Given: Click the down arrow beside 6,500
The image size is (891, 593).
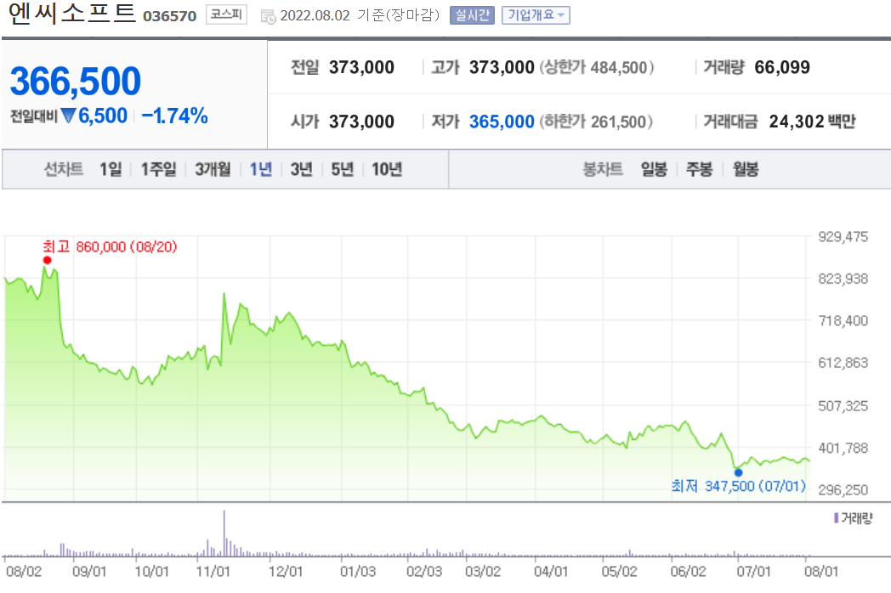Looking at the screenshot, I should (x=68, y=116).
